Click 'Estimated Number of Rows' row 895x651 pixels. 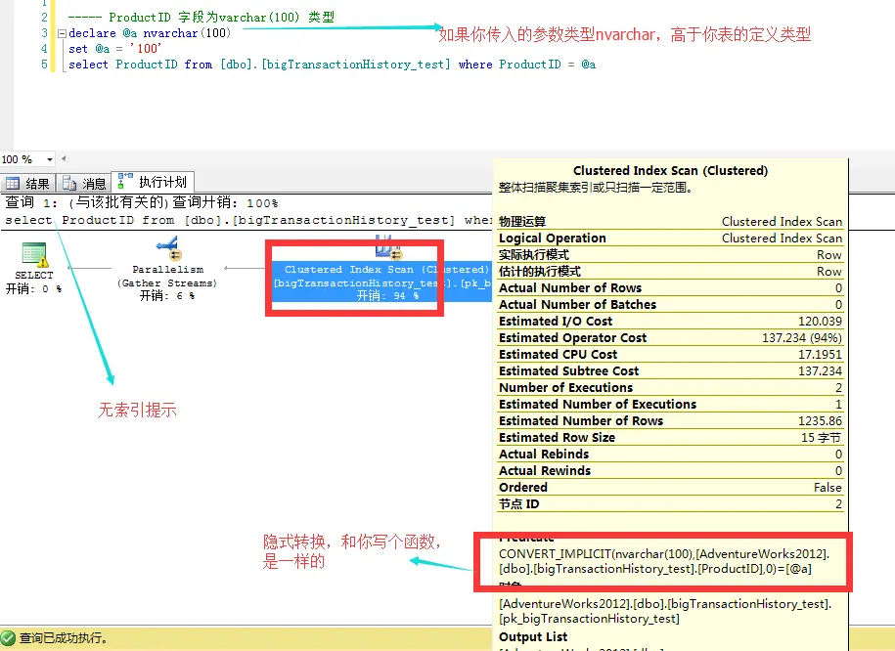coord(670,420)
